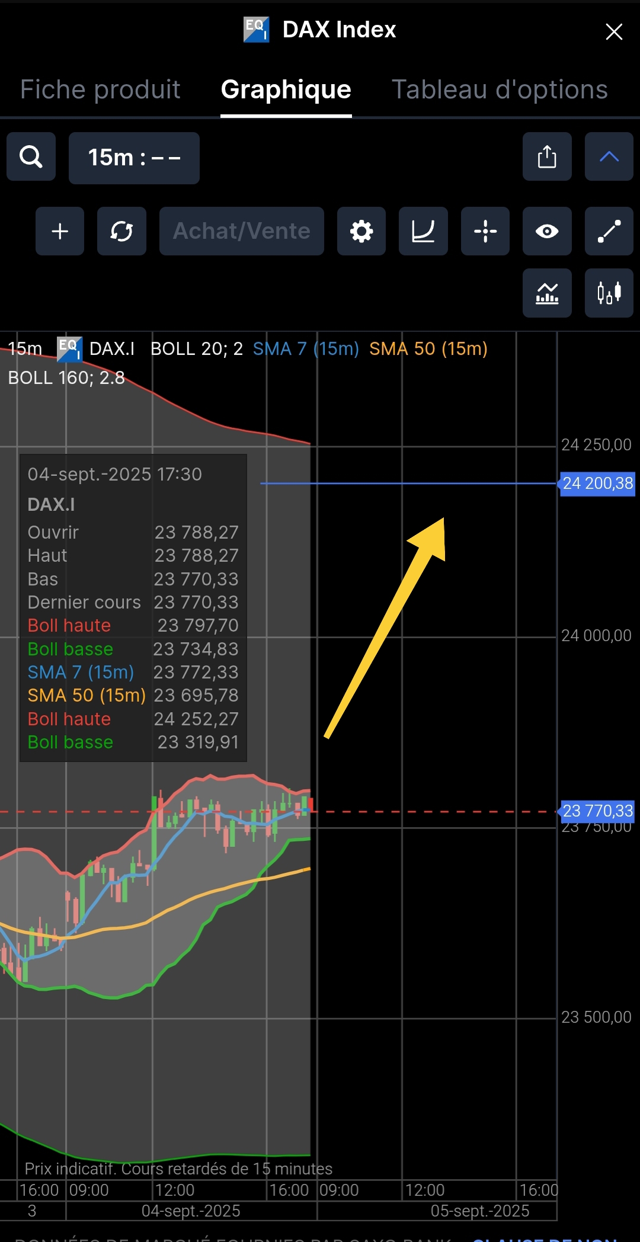Screen dimensions: 640x1242
Task: Tap the SMA 7 (15m) value 23 772,33
Action: [x=196, y=672]
